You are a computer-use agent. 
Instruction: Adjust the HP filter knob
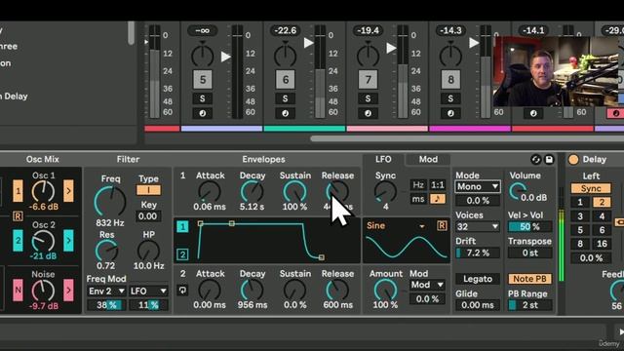tap(148, 252)
